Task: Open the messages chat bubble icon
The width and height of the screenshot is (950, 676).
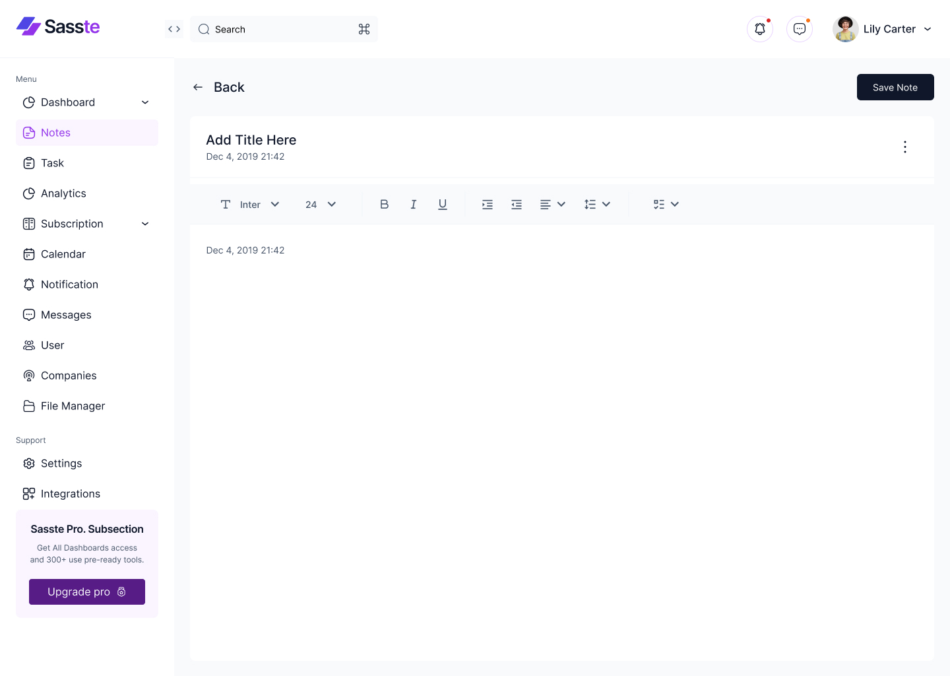Action: point(799,29)
